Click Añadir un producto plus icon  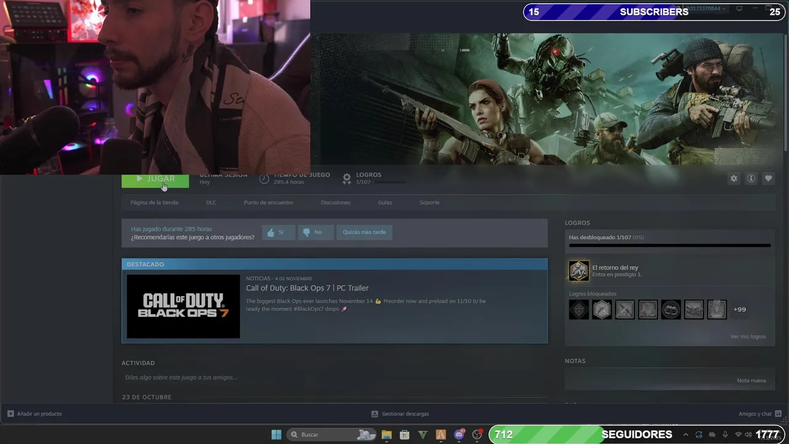(10, 414)
